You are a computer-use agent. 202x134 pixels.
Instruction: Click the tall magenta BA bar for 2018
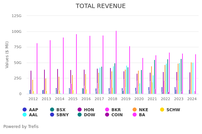[116, 62]
